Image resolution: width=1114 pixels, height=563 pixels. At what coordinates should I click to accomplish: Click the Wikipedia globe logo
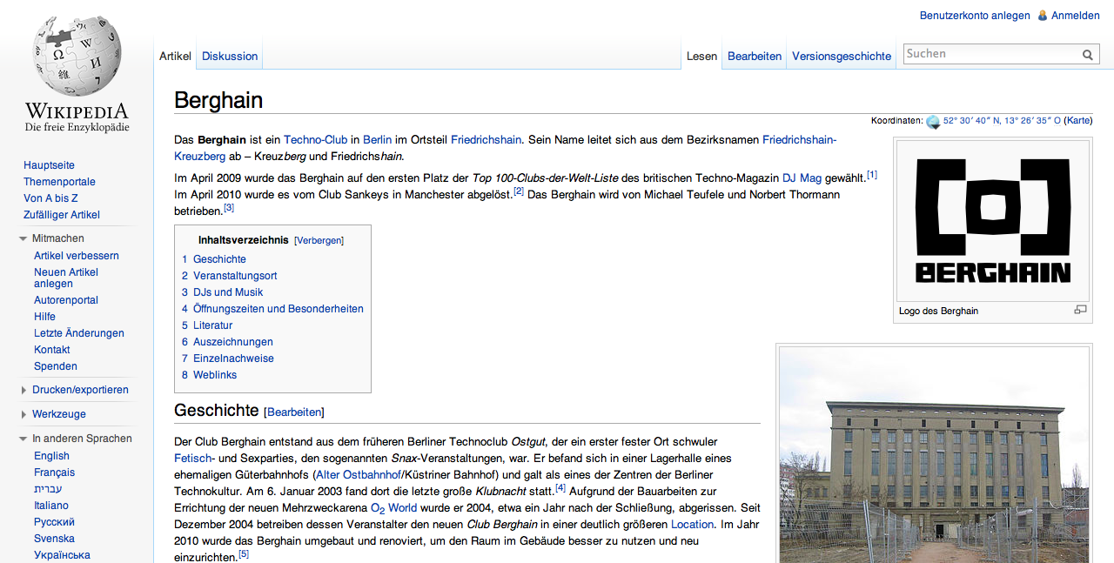click(x=77, y=75)
